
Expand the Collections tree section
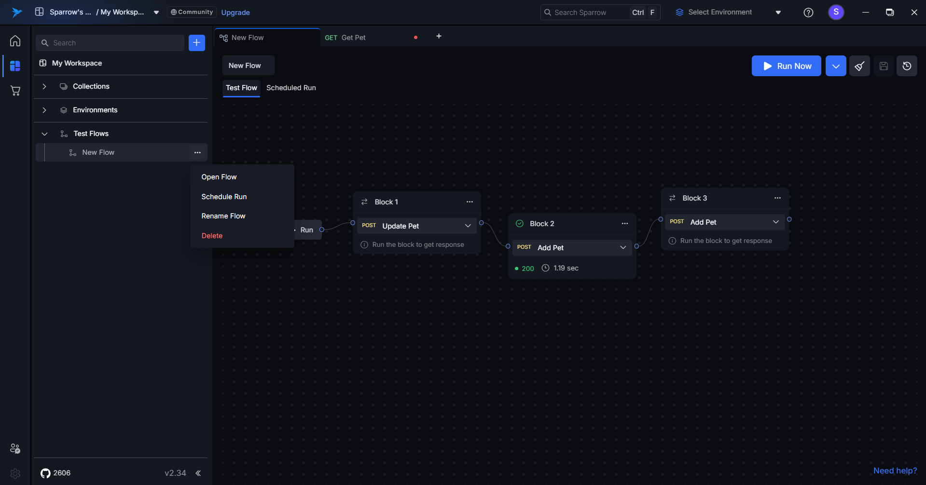pyautogui.click(x=44, y=87)
